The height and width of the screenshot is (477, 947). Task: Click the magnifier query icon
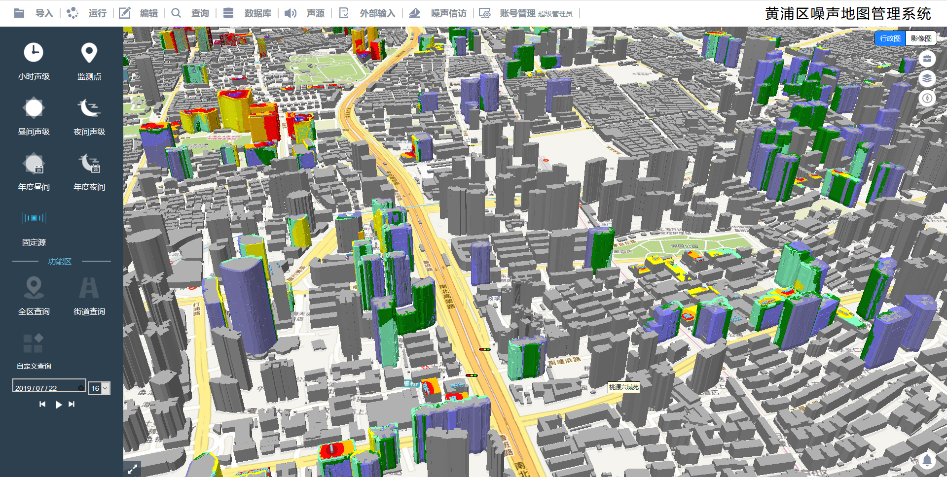click(x=176, y=13)
